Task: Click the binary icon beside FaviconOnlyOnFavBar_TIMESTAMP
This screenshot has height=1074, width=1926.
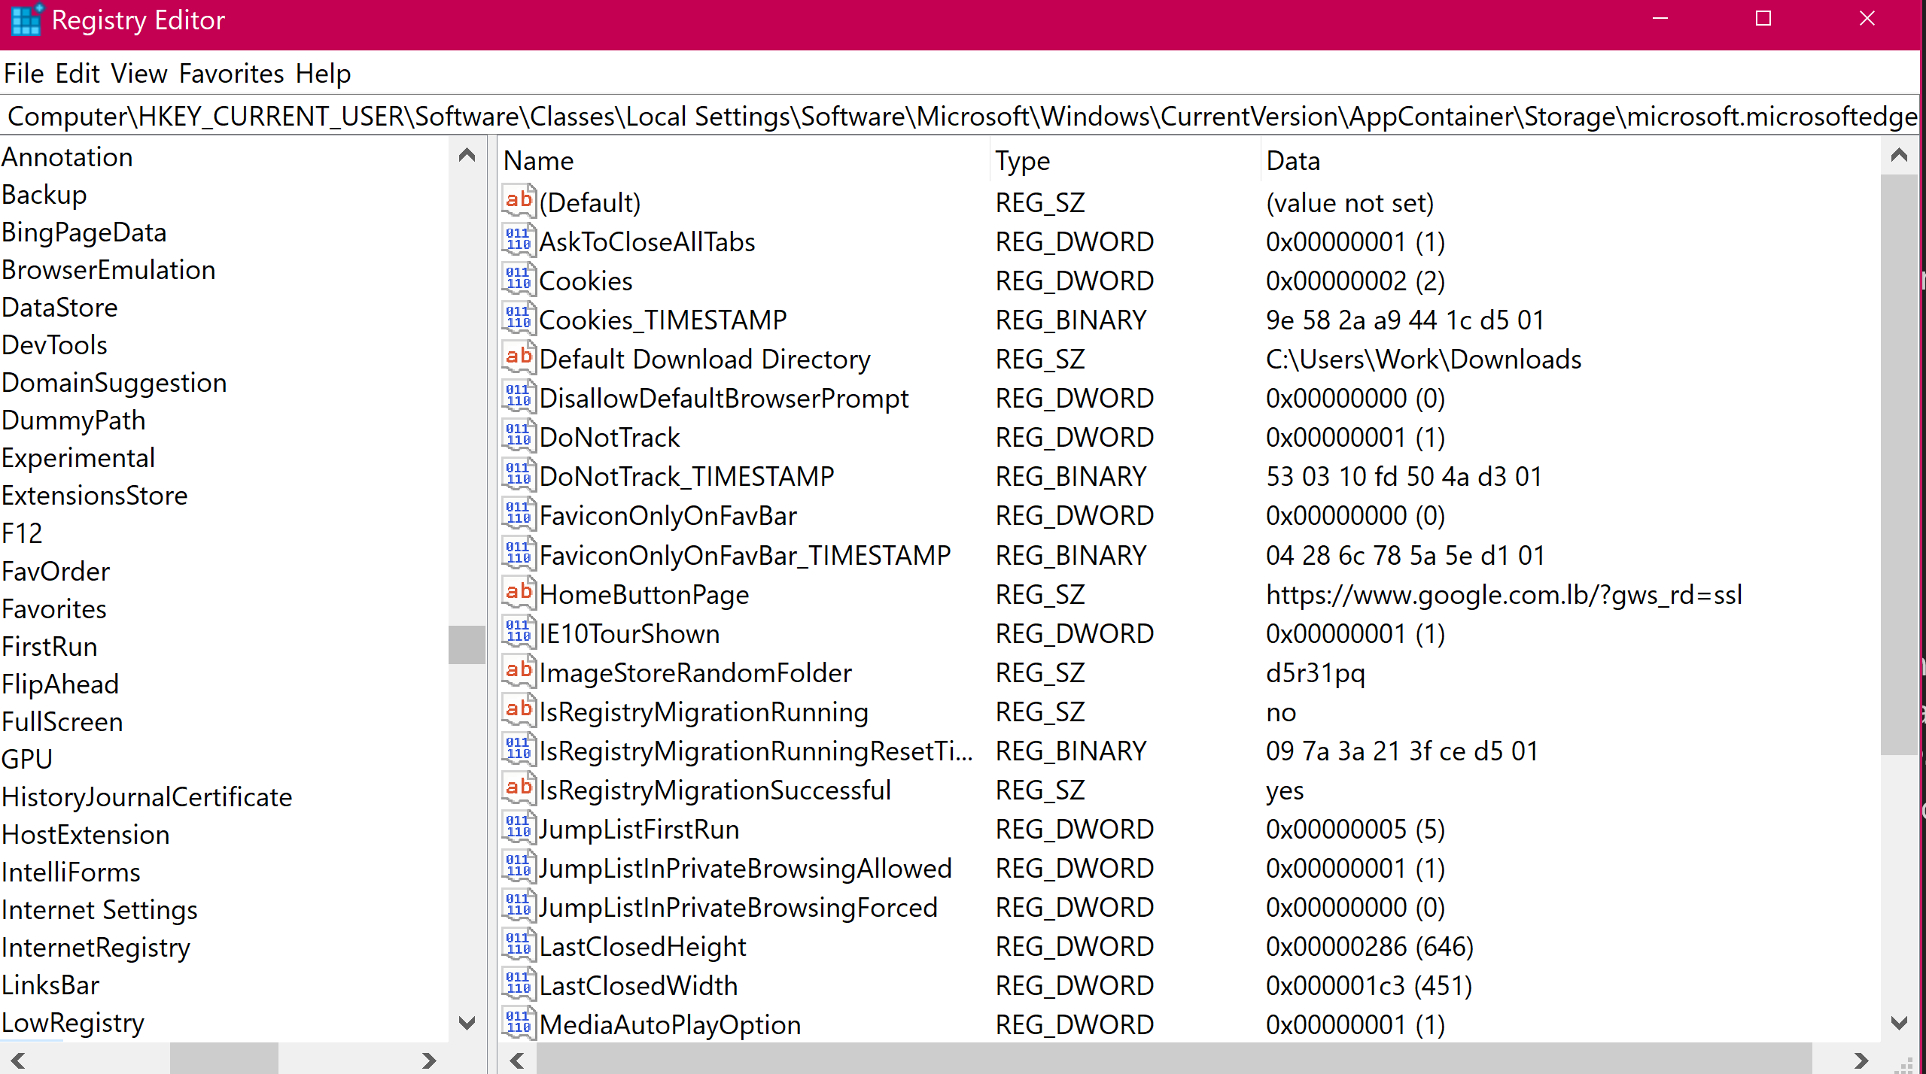Action: pos(518,554)
